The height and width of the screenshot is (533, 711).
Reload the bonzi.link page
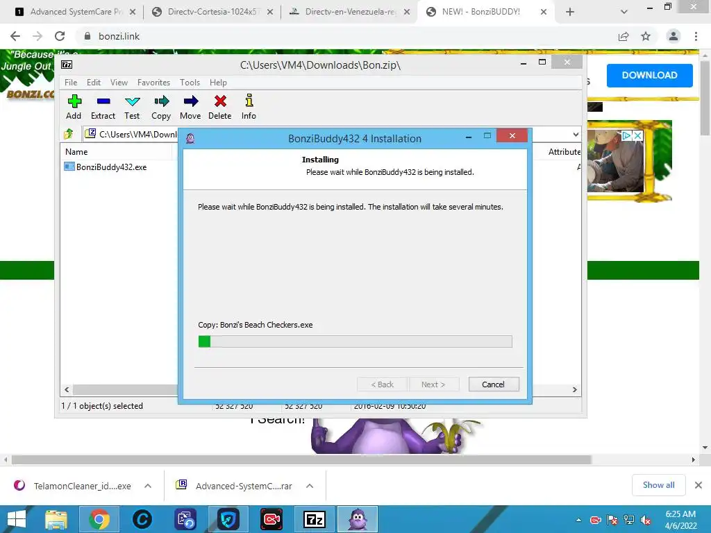60,36
